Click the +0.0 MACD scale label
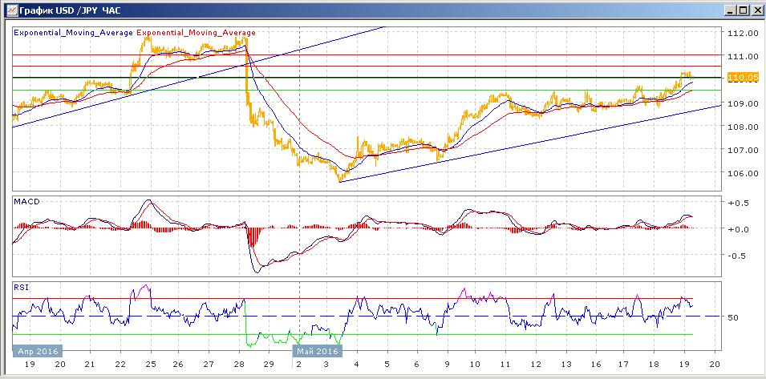Viewport: 766px width, 379px height. tap(737, 229)
